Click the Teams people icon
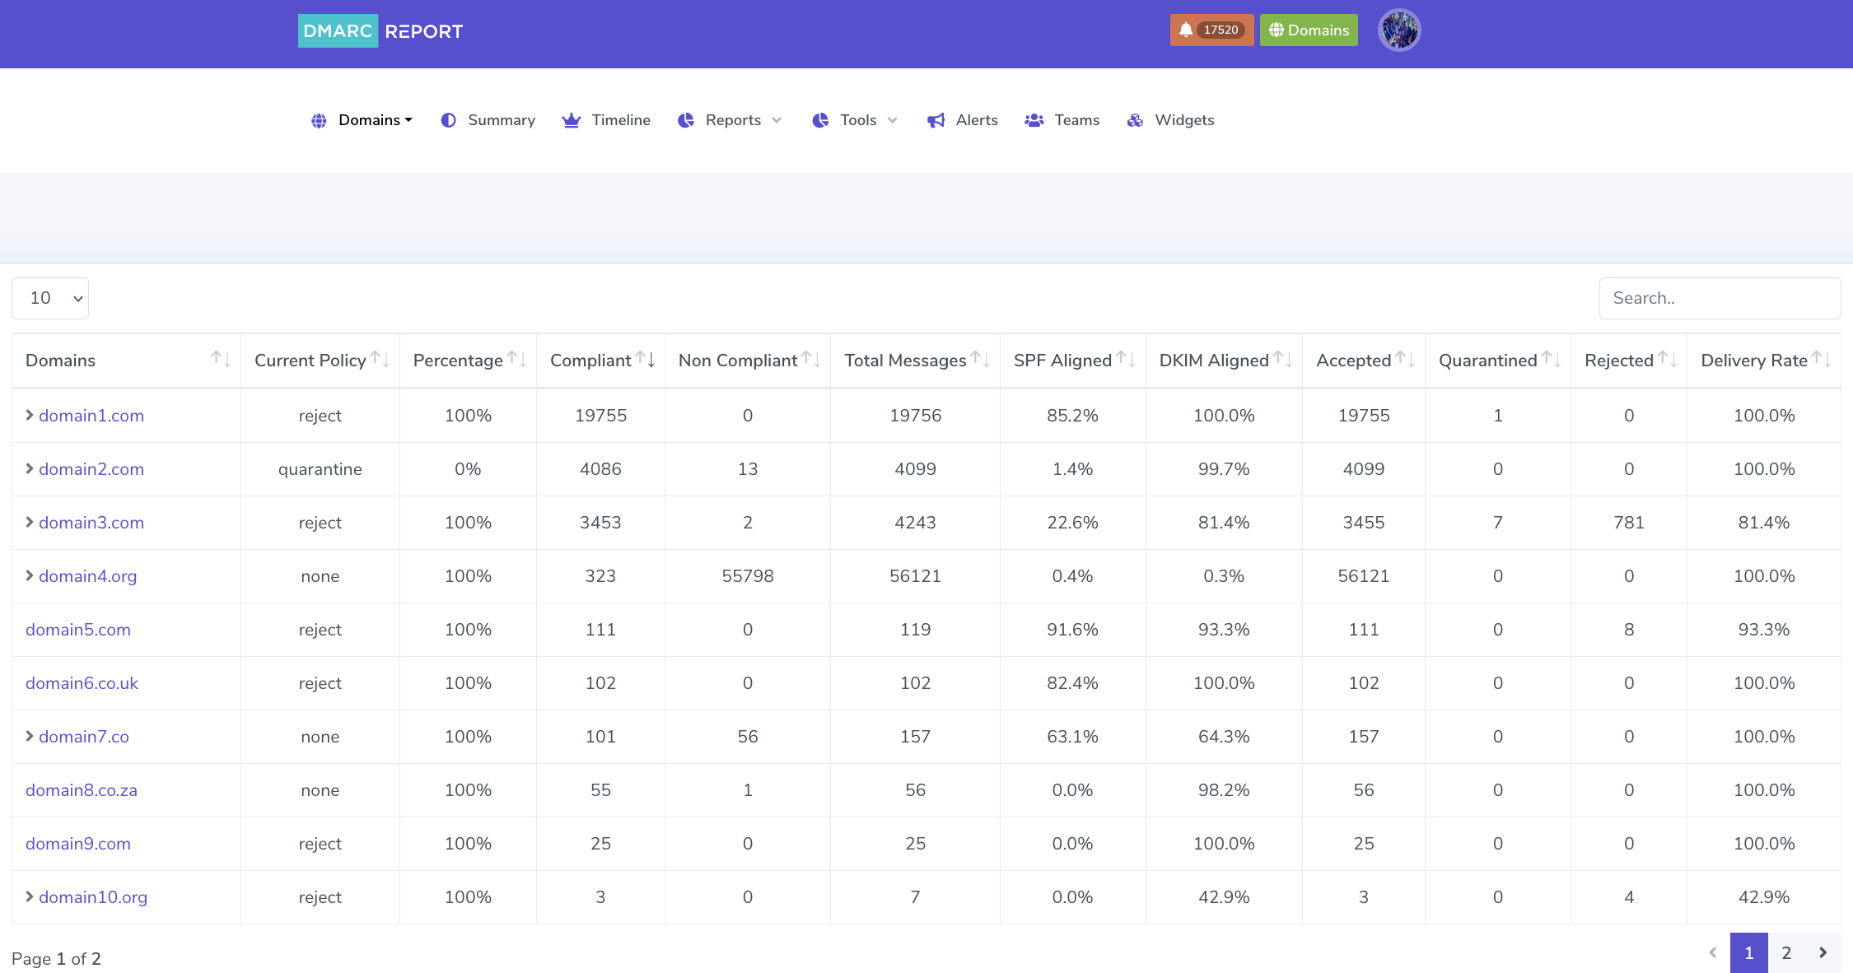The width and height of the screenshot is (1853, 973). [1034, 120]
